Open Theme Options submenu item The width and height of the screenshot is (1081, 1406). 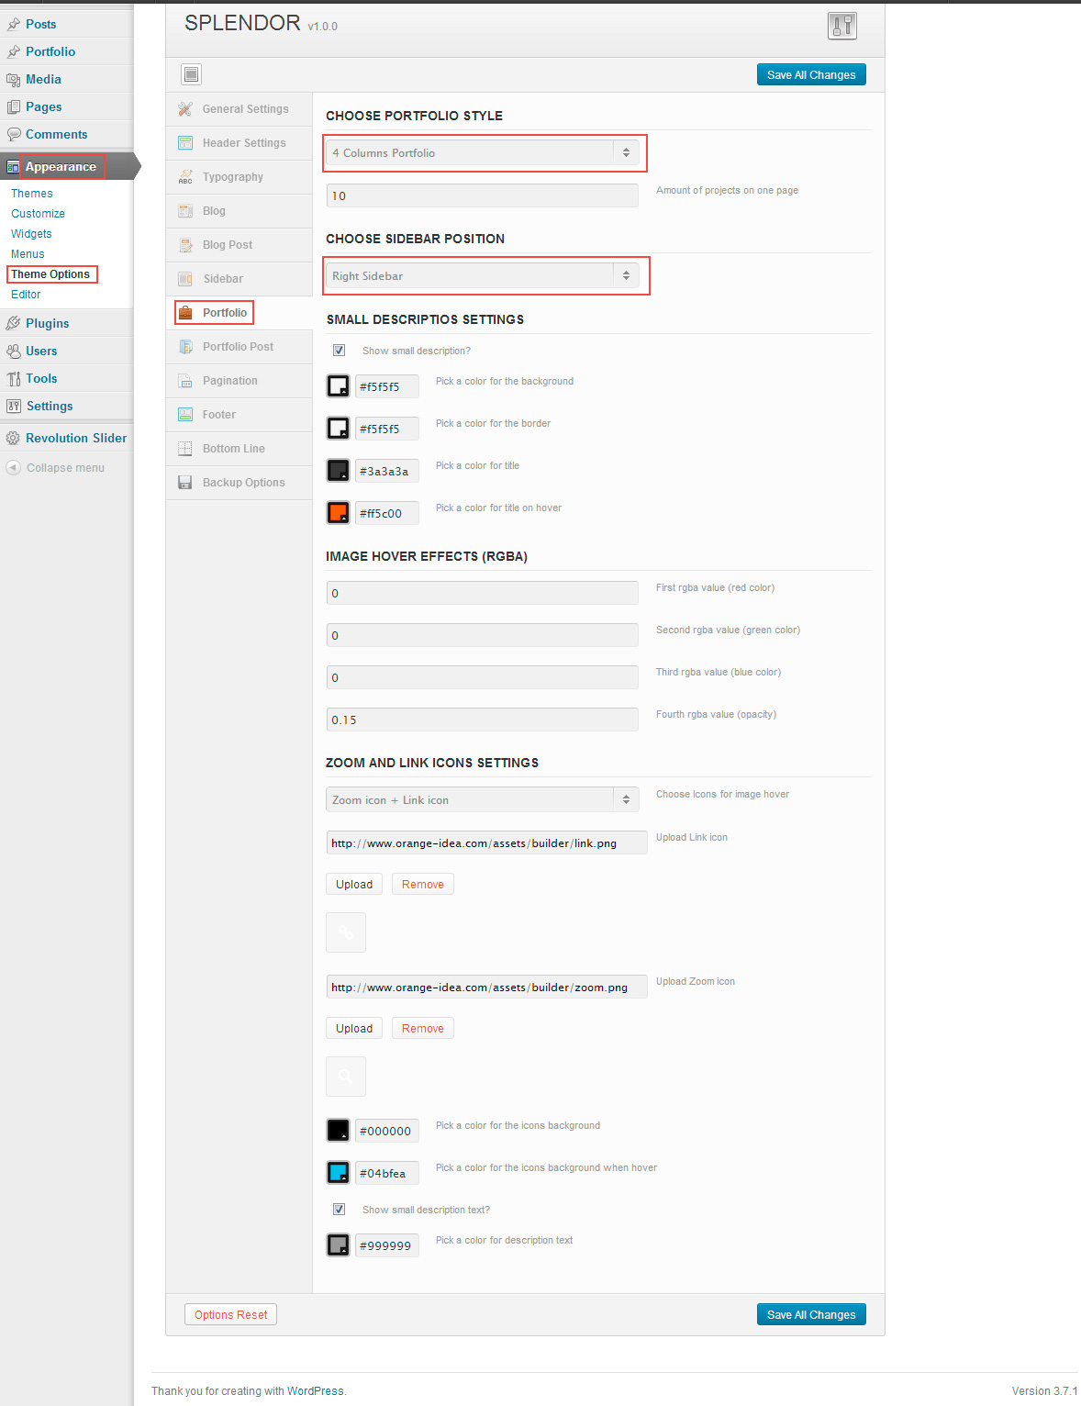pyautogui.click(x=50, y=274)
